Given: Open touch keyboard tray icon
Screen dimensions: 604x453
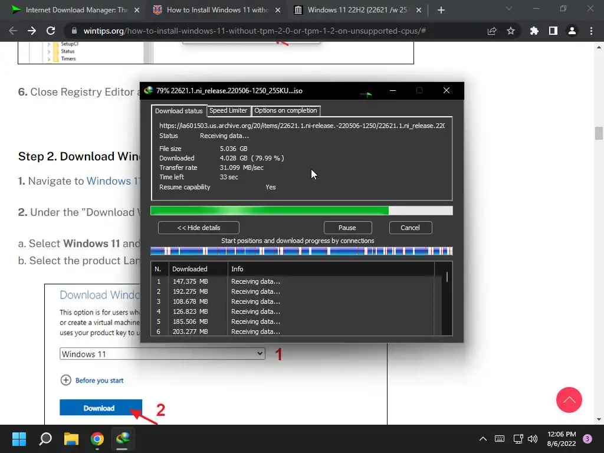Looking at the screenshot, I should point(499,439).
